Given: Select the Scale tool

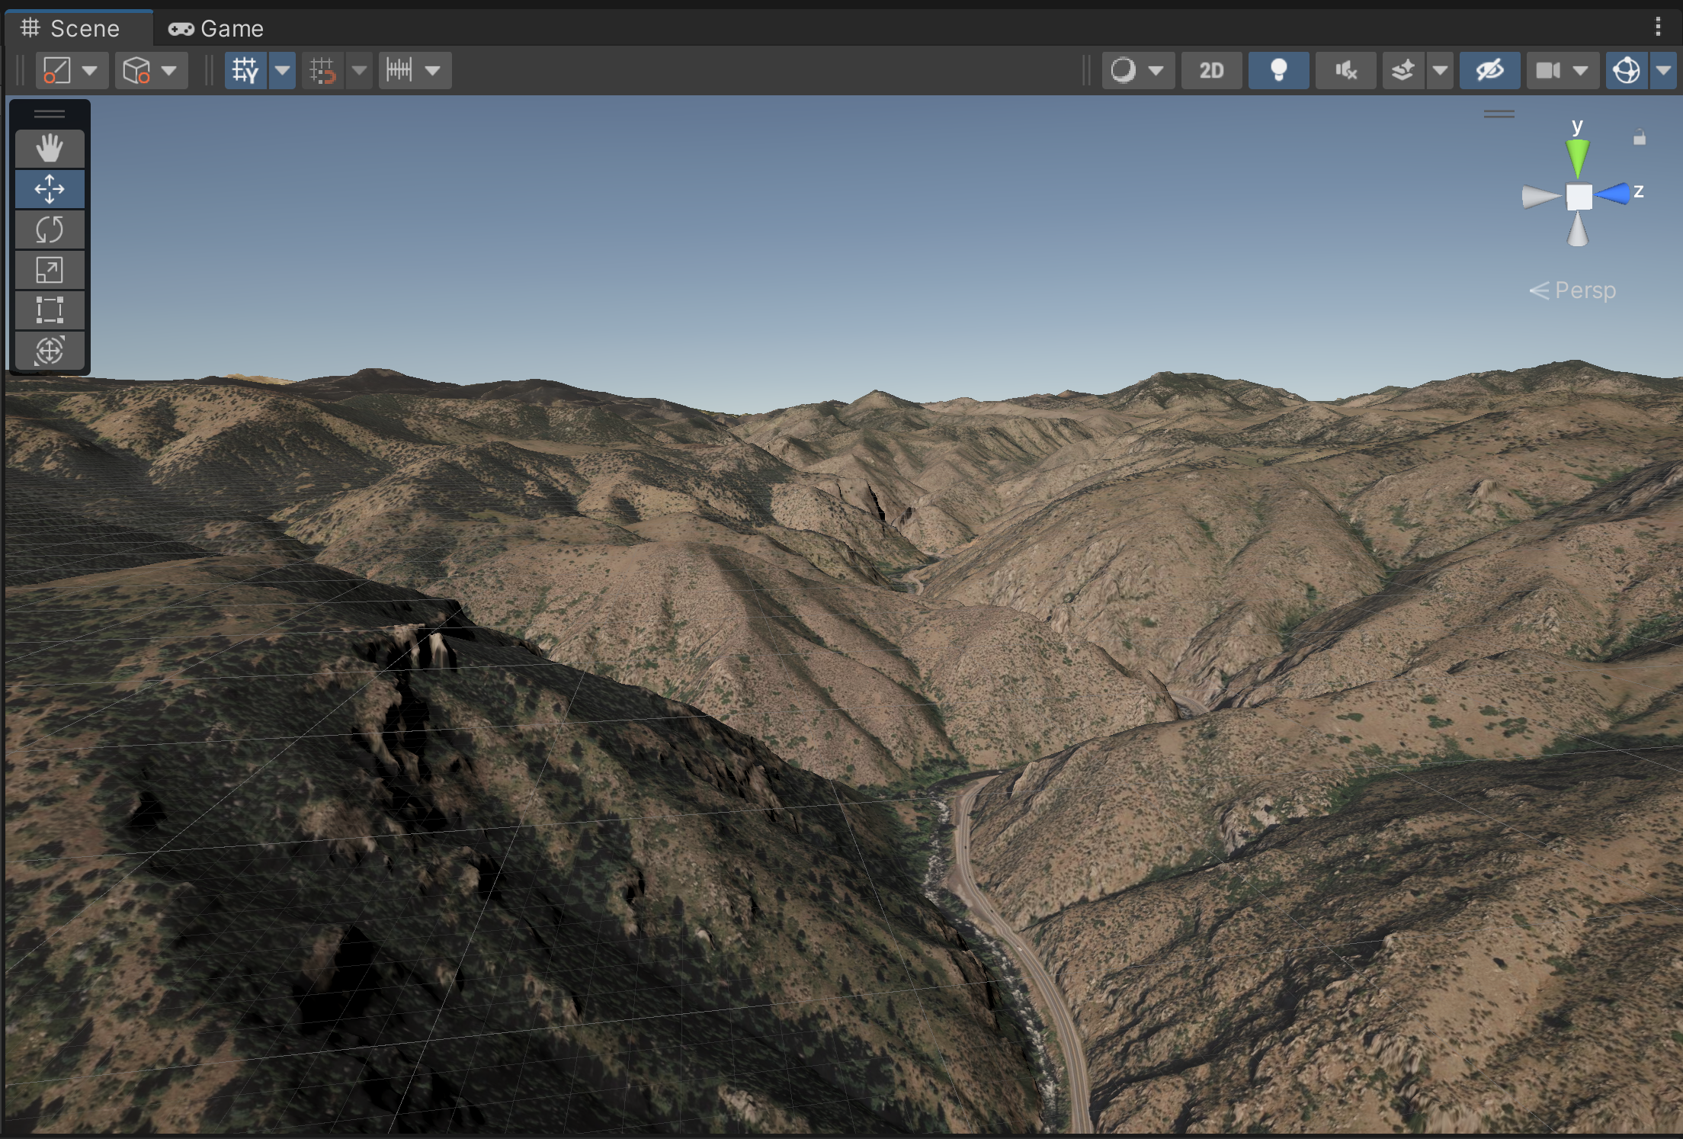Looking at the screenshot, I should (50, 270).
